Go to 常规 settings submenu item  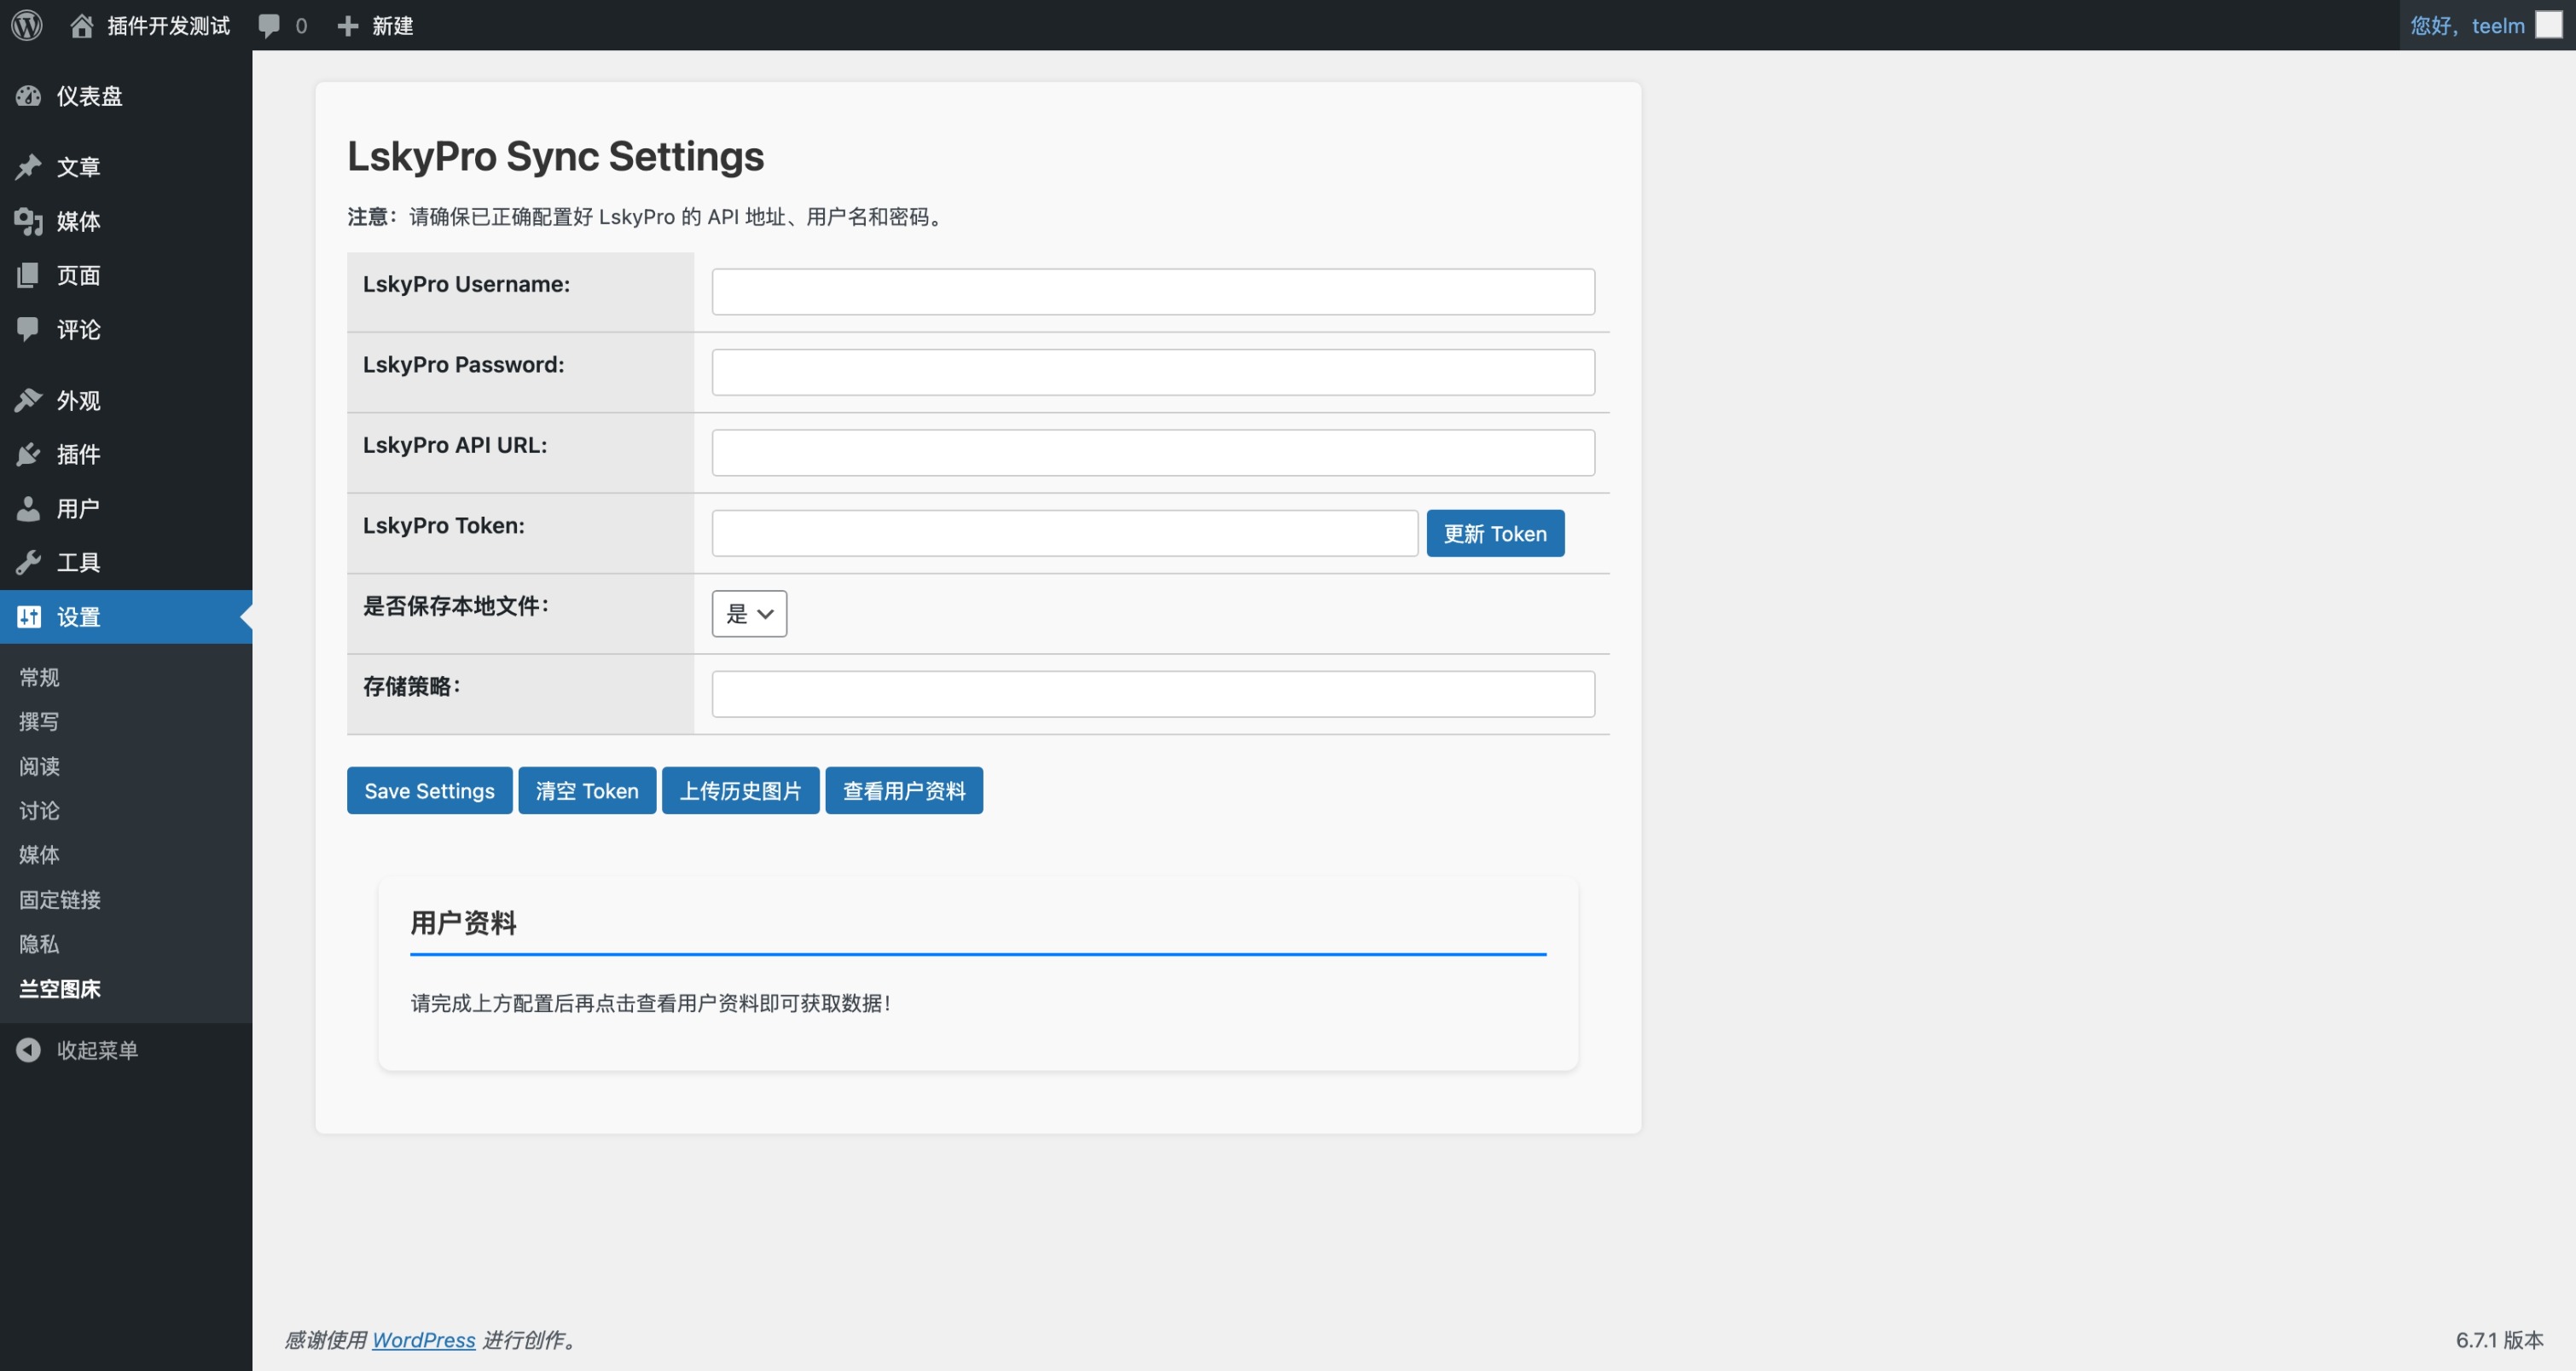[x=39, y=678]
